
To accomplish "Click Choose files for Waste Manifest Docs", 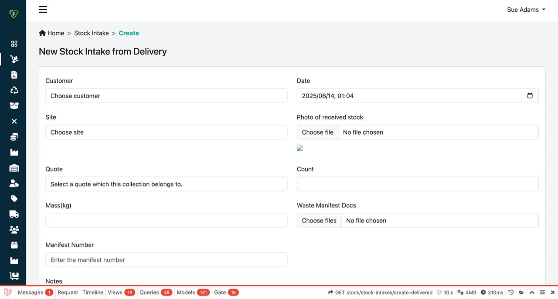I will click(319, 221).
